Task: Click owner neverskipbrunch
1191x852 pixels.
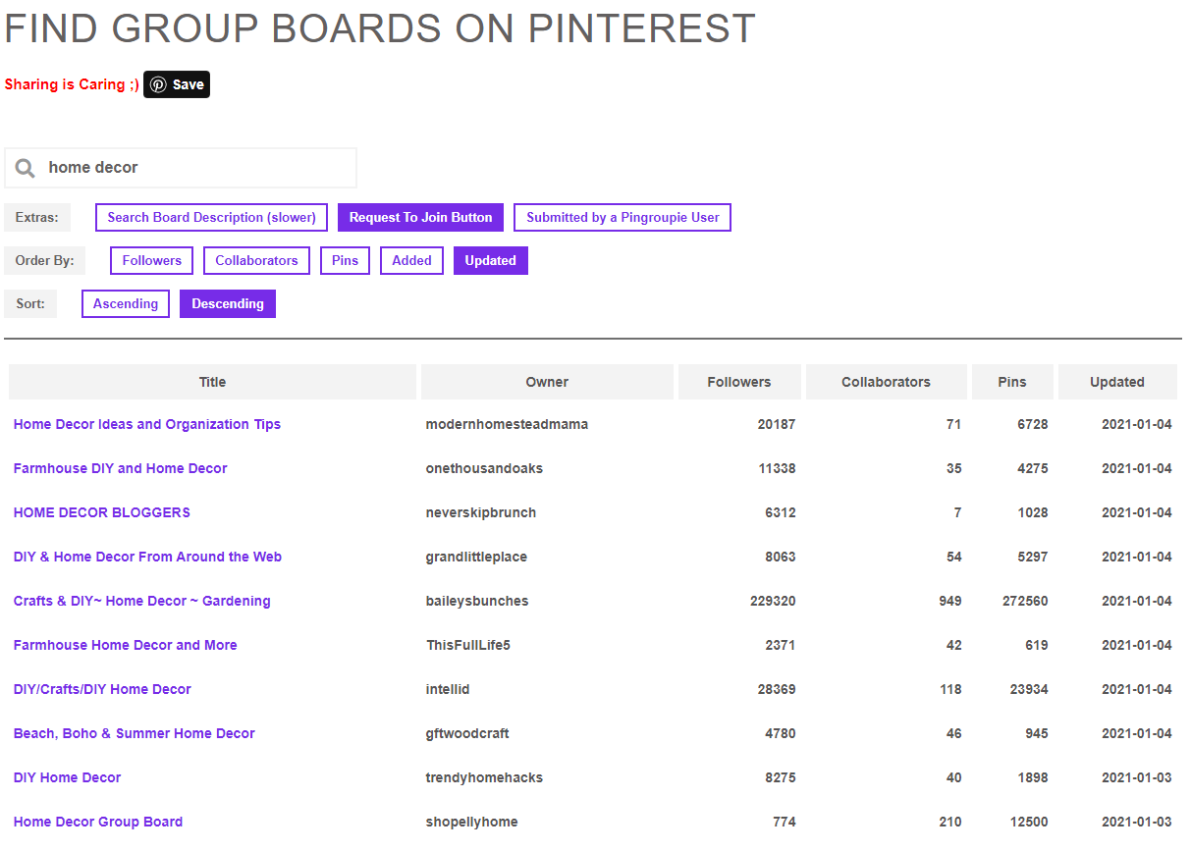Action: pyautogui.click(x=481, y=513)
